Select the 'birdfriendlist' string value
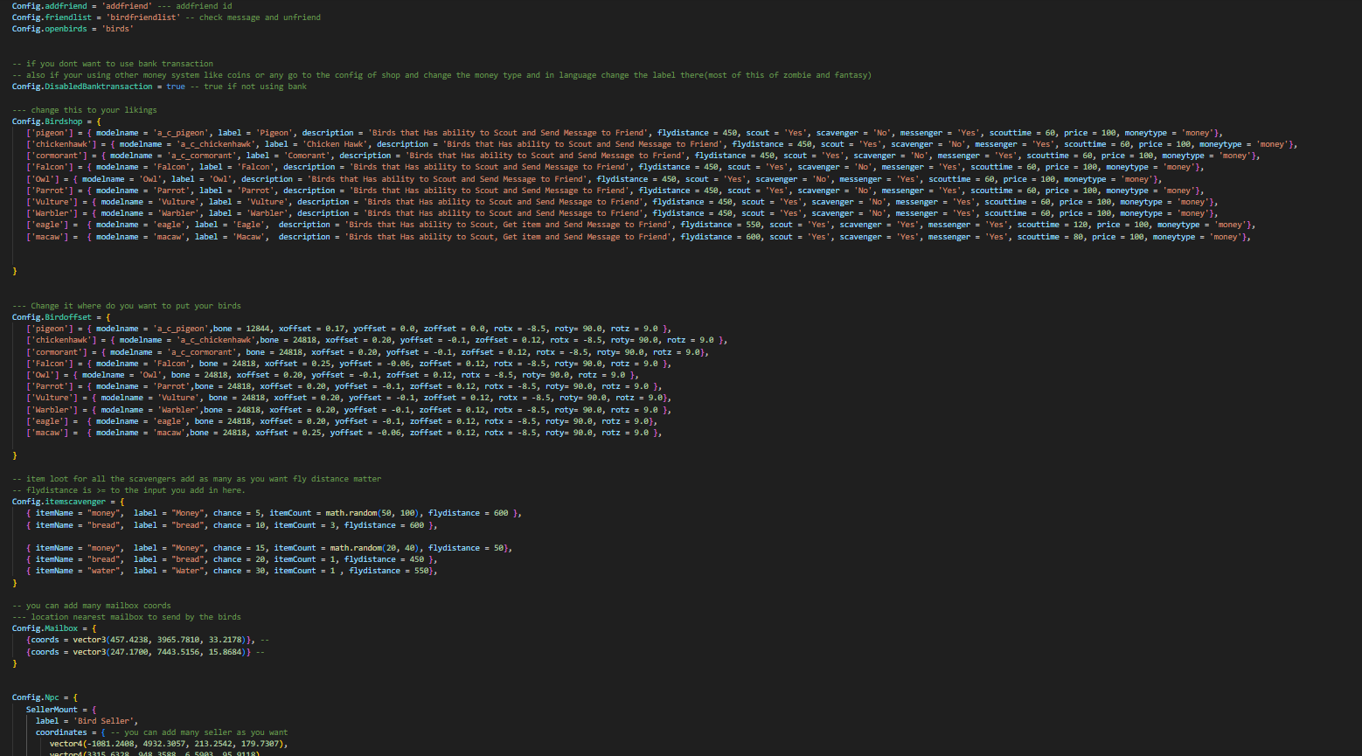 143,17
